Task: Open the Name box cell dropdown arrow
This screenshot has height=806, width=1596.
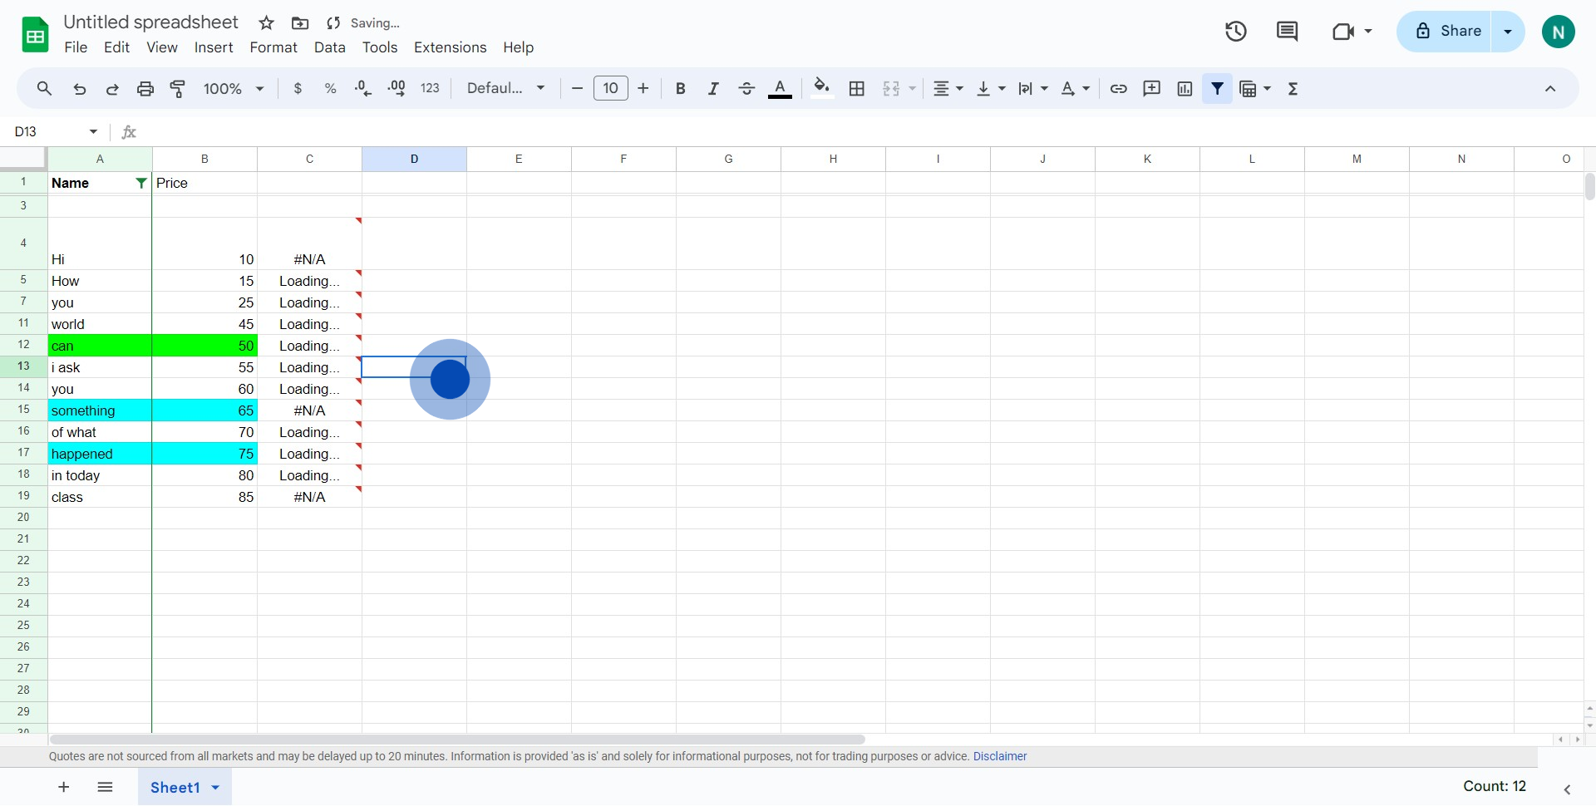Action: (93, 131)
